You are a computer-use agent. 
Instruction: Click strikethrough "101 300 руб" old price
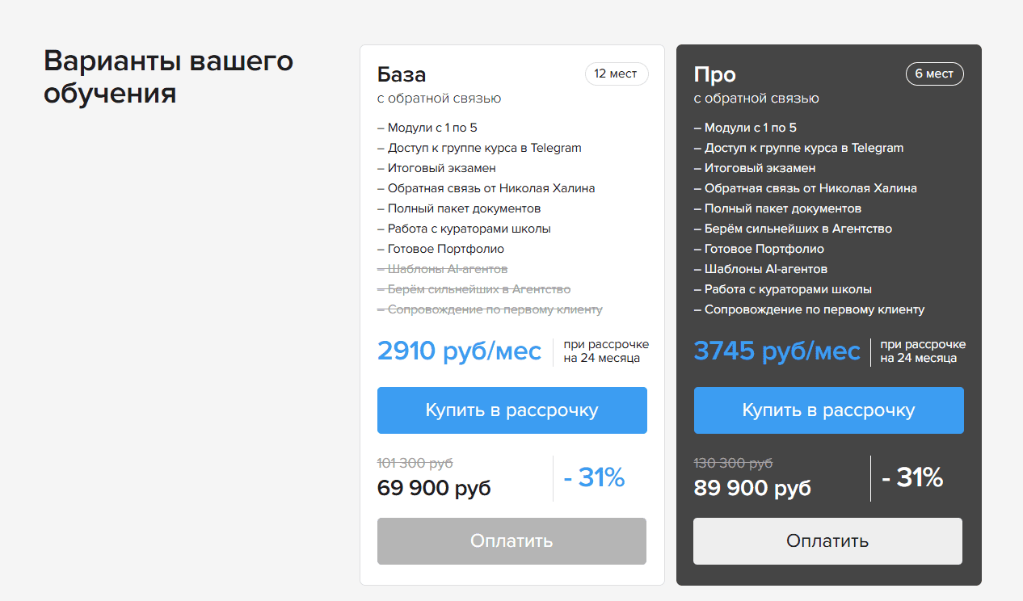(415, 463)
